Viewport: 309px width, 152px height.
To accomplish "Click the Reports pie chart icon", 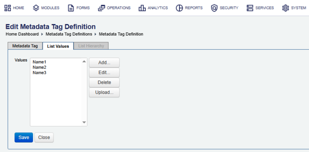I will (179, 8).
